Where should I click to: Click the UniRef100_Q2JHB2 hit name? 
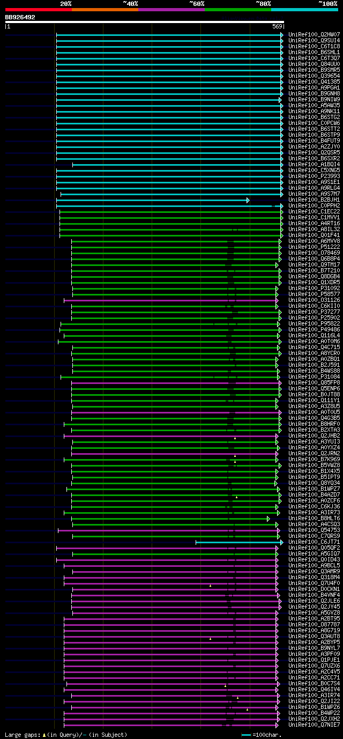pyautogui.click(x=314, y=436)
